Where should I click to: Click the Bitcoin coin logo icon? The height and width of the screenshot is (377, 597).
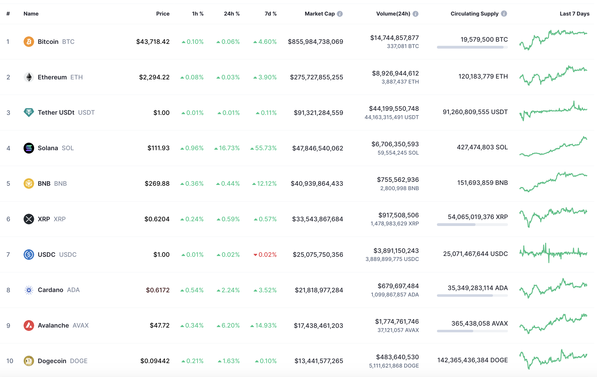[29, 42]
